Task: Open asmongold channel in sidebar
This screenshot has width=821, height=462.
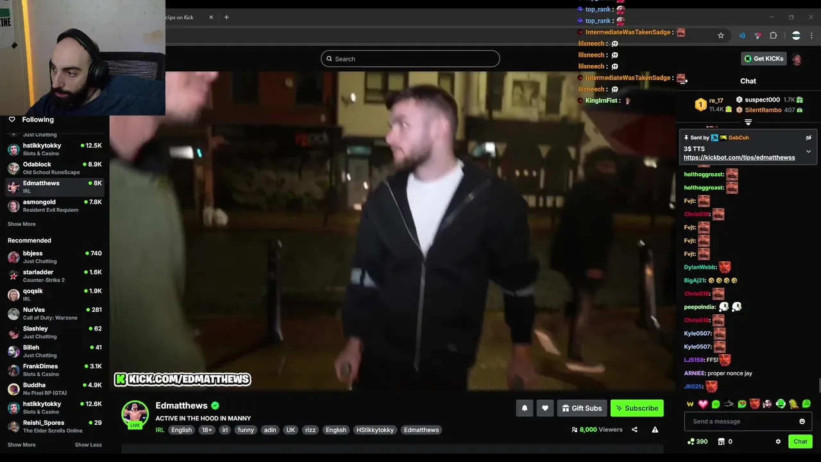Action: coord(55,205)
